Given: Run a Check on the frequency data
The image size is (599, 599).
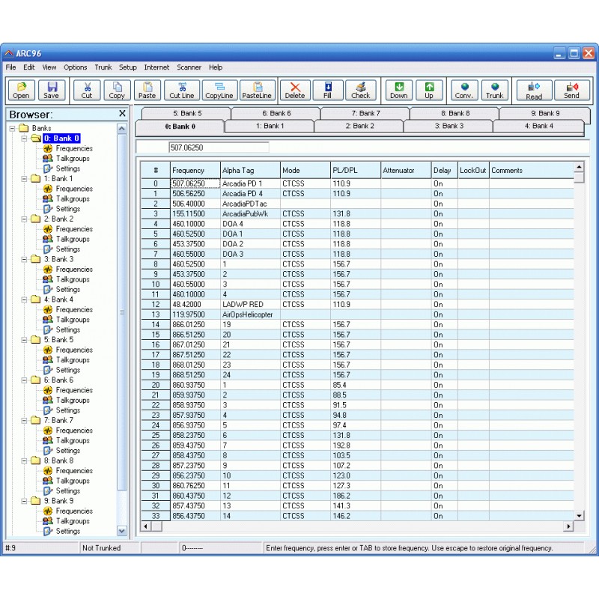Looking at the screenshot, I should click(362, 90).
